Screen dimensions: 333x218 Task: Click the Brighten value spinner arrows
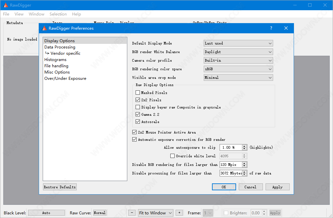pos(264,213)
